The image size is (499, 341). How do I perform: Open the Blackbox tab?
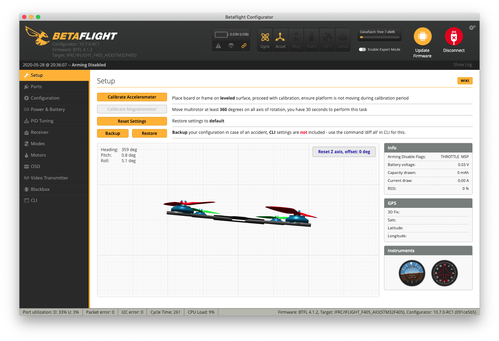pos(54,190)
